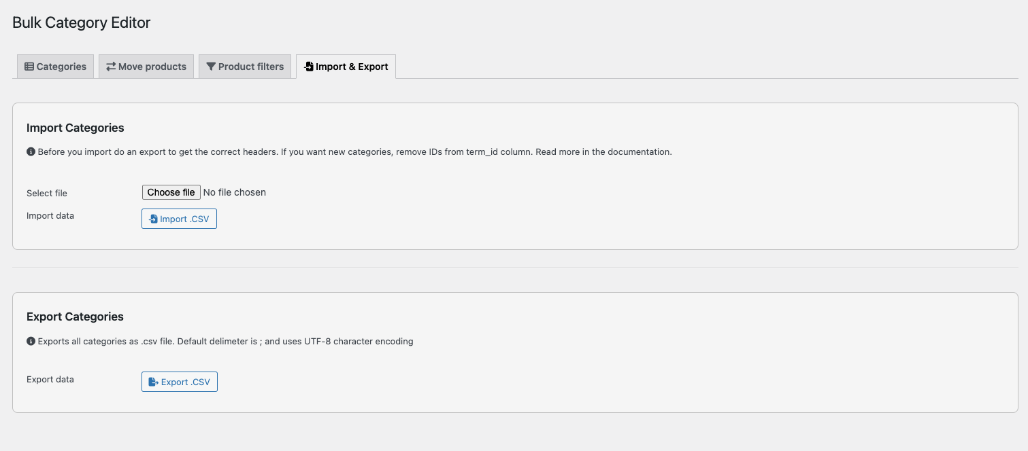Switch to the Categories tab

tap(61, 67)
